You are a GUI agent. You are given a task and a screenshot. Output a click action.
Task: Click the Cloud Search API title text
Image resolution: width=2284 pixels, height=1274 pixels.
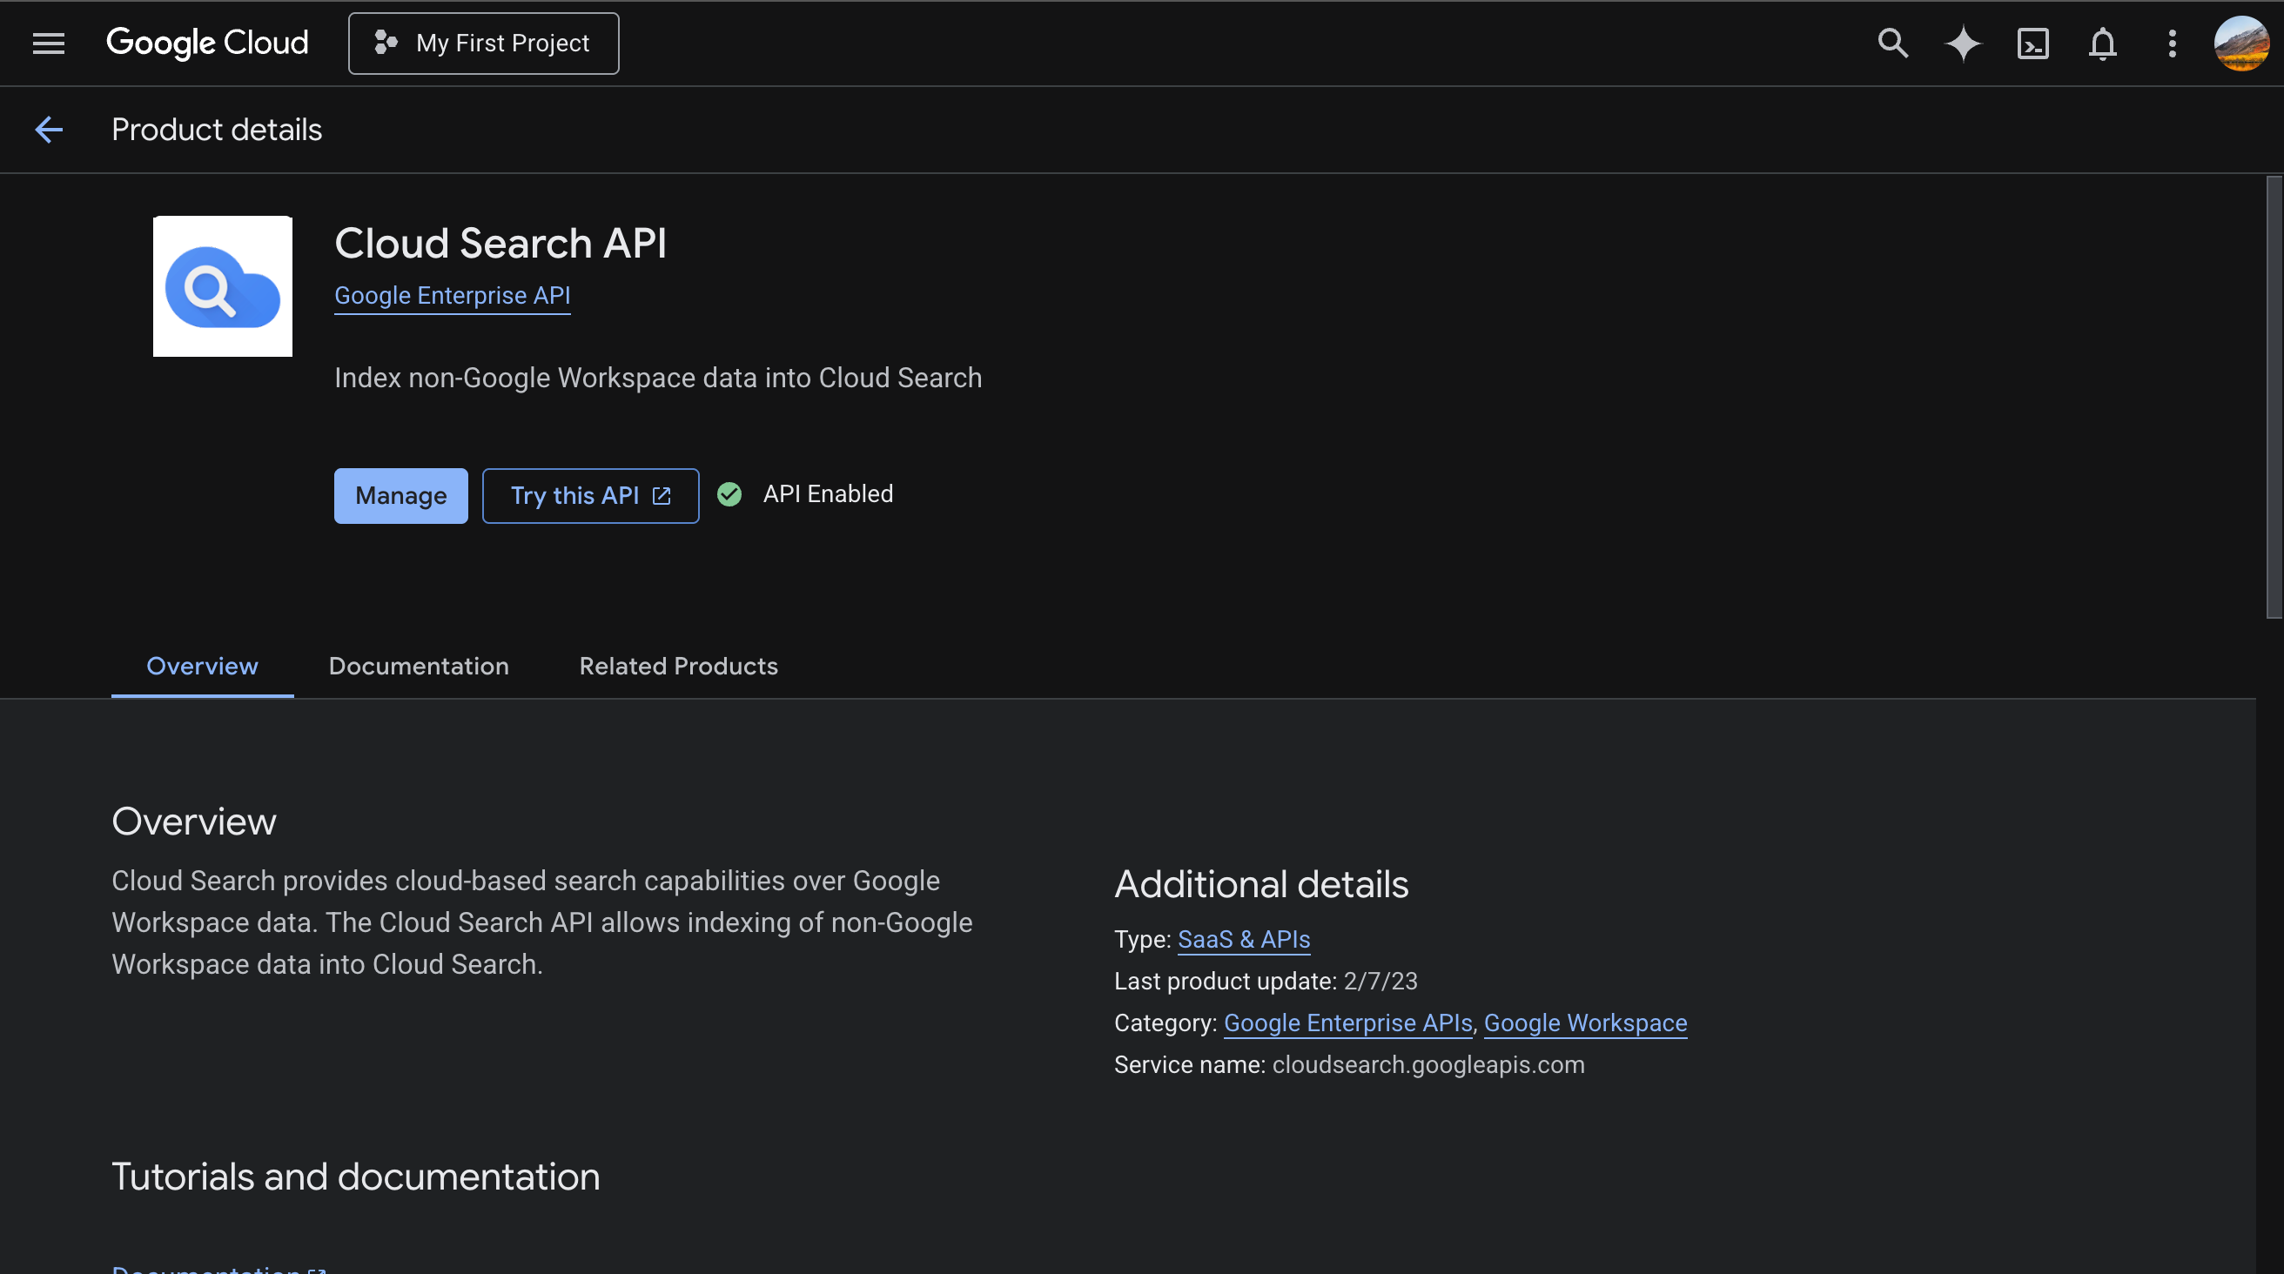point(501,243)
